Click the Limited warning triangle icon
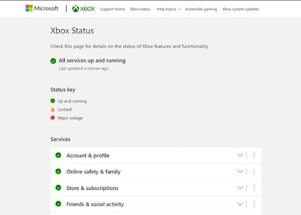This screenshot has height=215, width=301. pos(53,109)
